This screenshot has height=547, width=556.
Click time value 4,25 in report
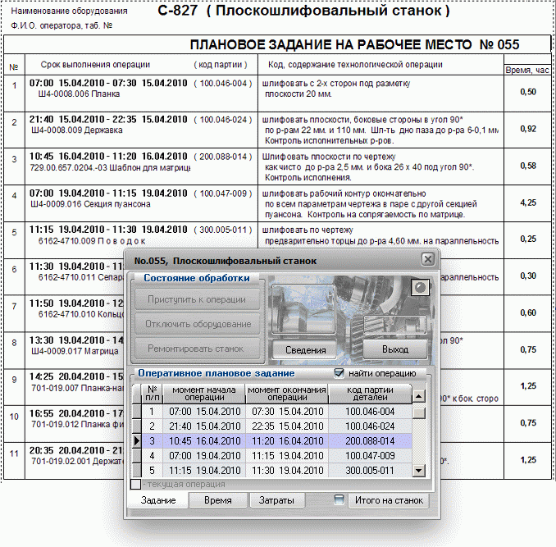(528, 203)
